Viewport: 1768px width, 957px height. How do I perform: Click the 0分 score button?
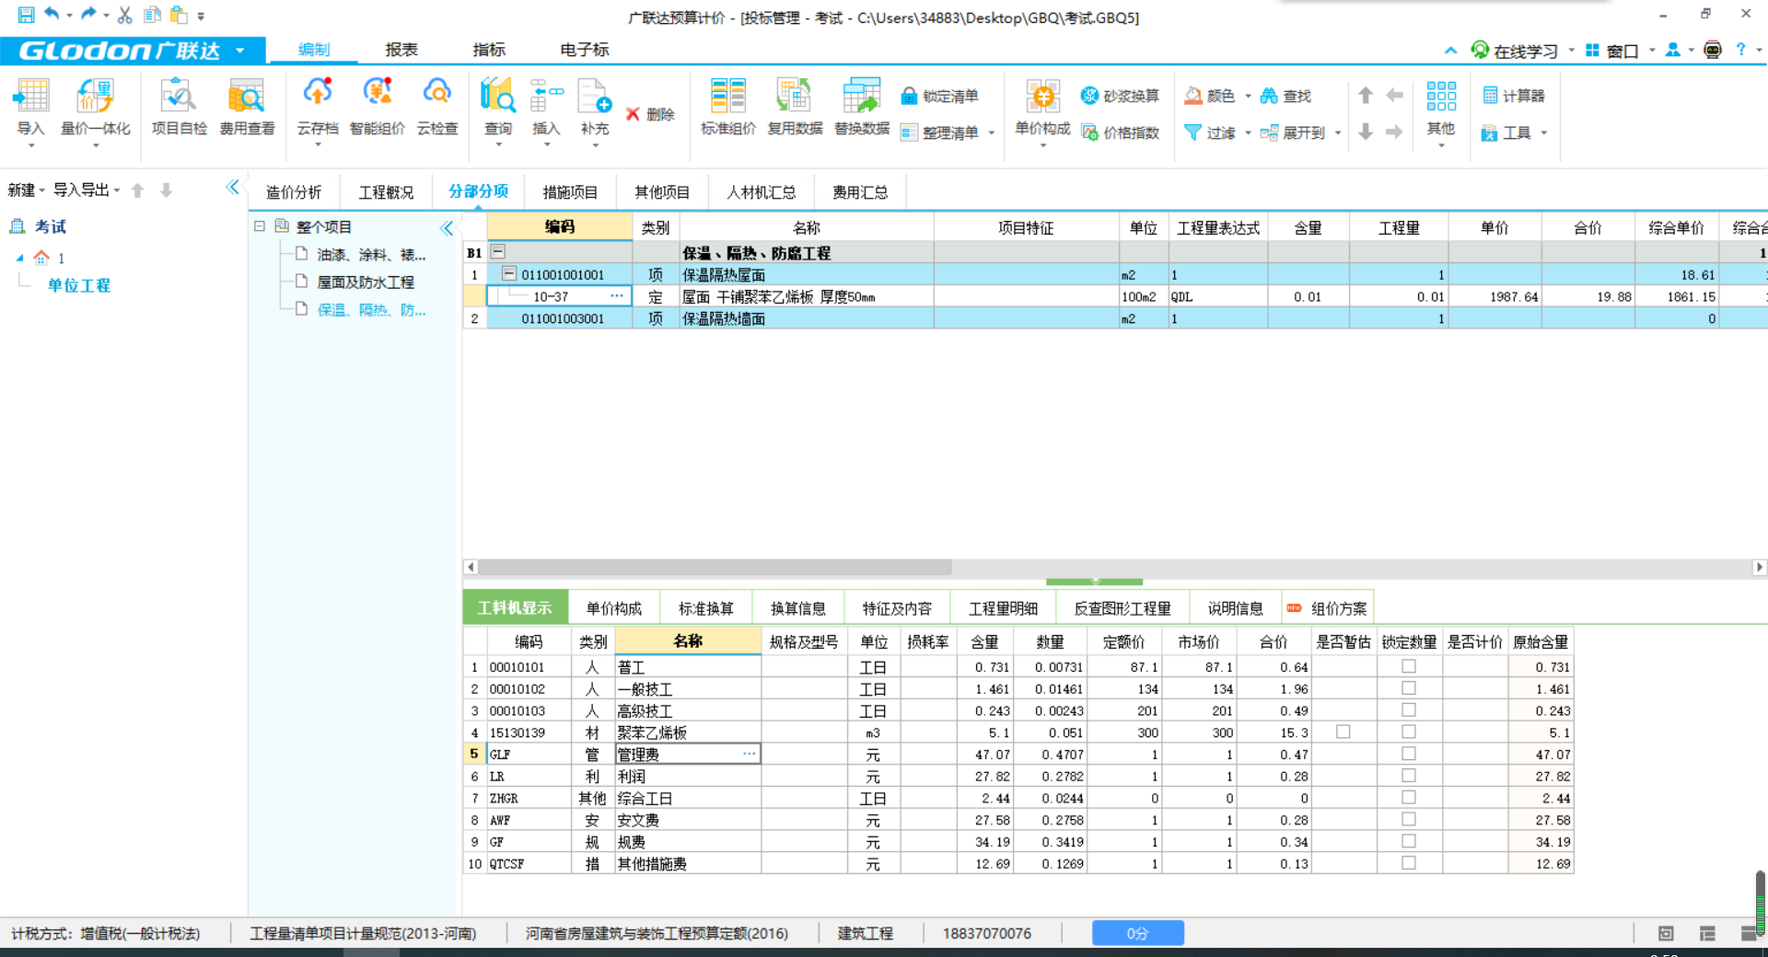pyautogui.click(x=1138, y=933)
